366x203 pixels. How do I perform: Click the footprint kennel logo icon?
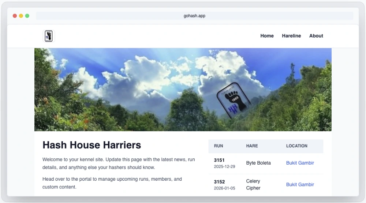tap(49, 36)
